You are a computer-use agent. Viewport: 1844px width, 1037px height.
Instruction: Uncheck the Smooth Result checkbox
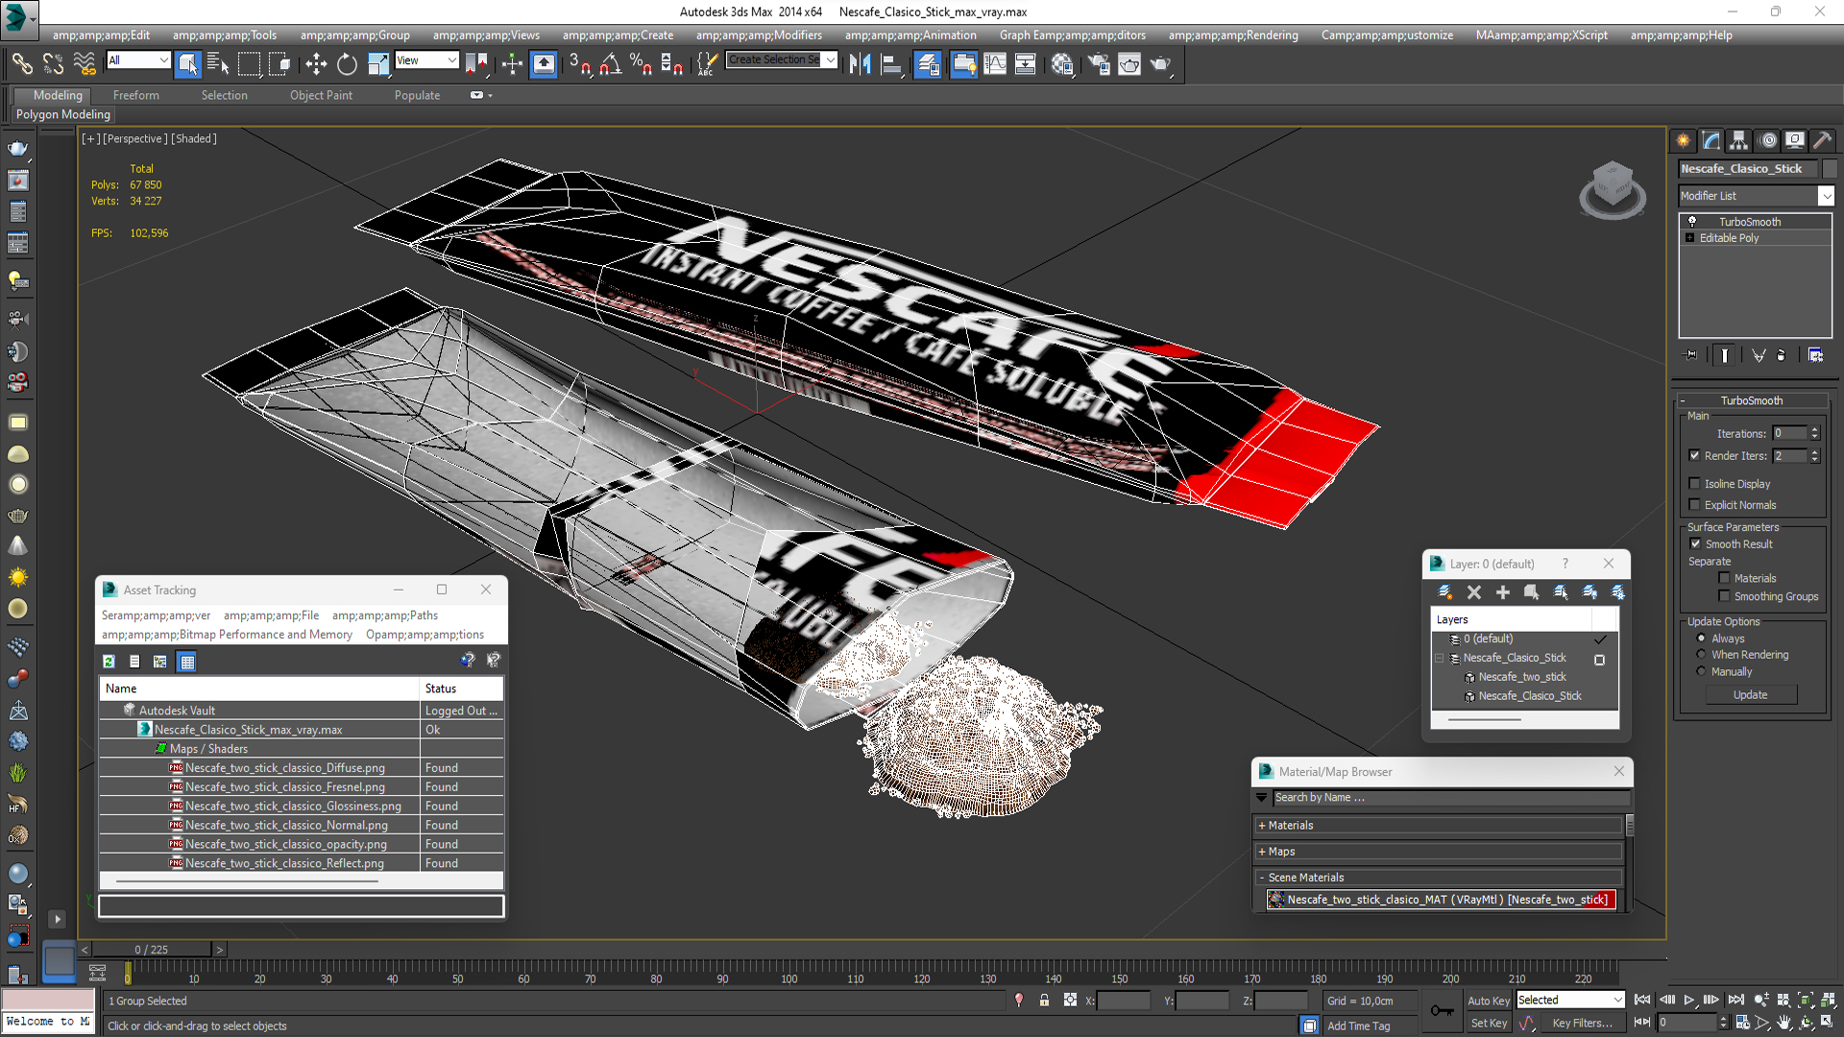coord(1695,543)
